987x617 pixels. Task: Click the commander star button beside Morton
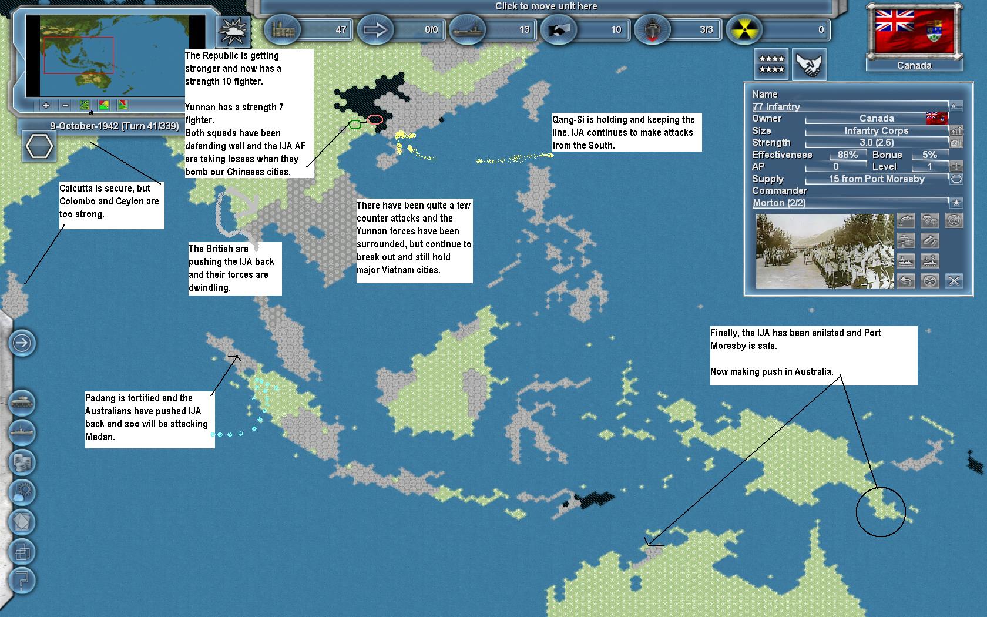pyautogui.click(x=956, y=203)
